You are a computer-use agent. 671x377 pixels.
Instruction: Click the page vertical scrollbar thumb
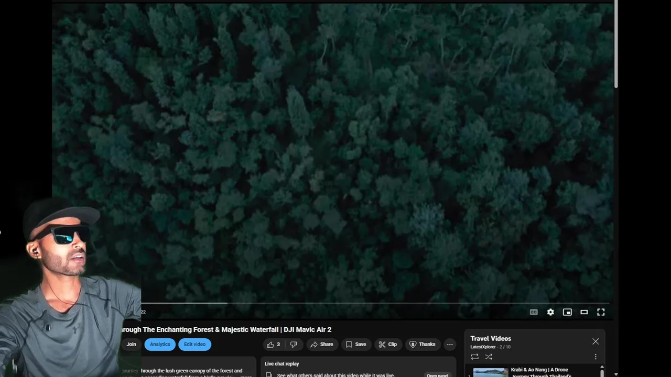pyautogui.click(x=616, y=45)
